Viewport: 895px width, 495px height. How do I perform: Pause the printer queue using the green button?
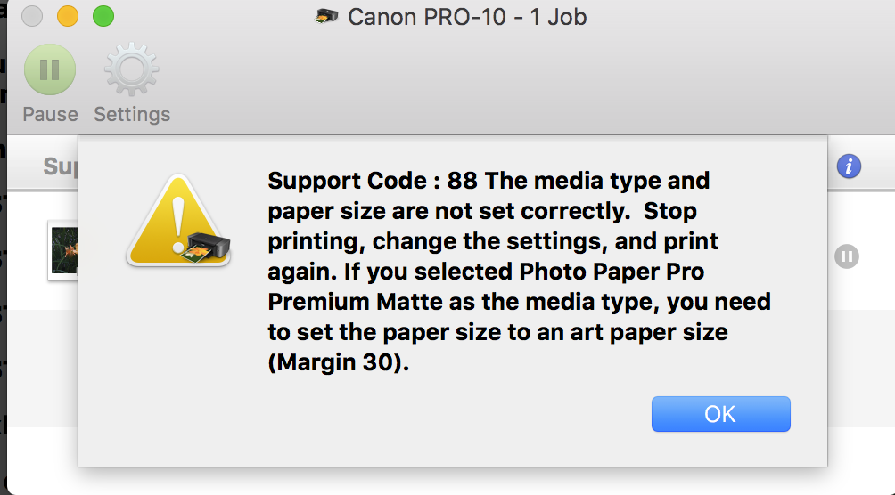coord(49,70)
